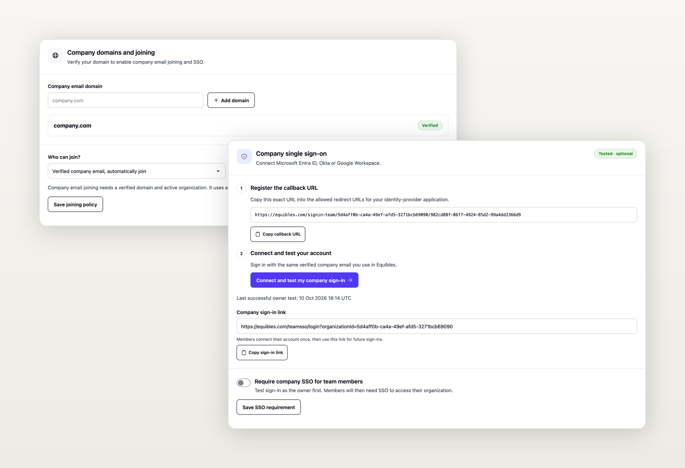Toggle Require company SSO for team members
Viewport: 685px width, 468px height.
[x=243, y=383]
